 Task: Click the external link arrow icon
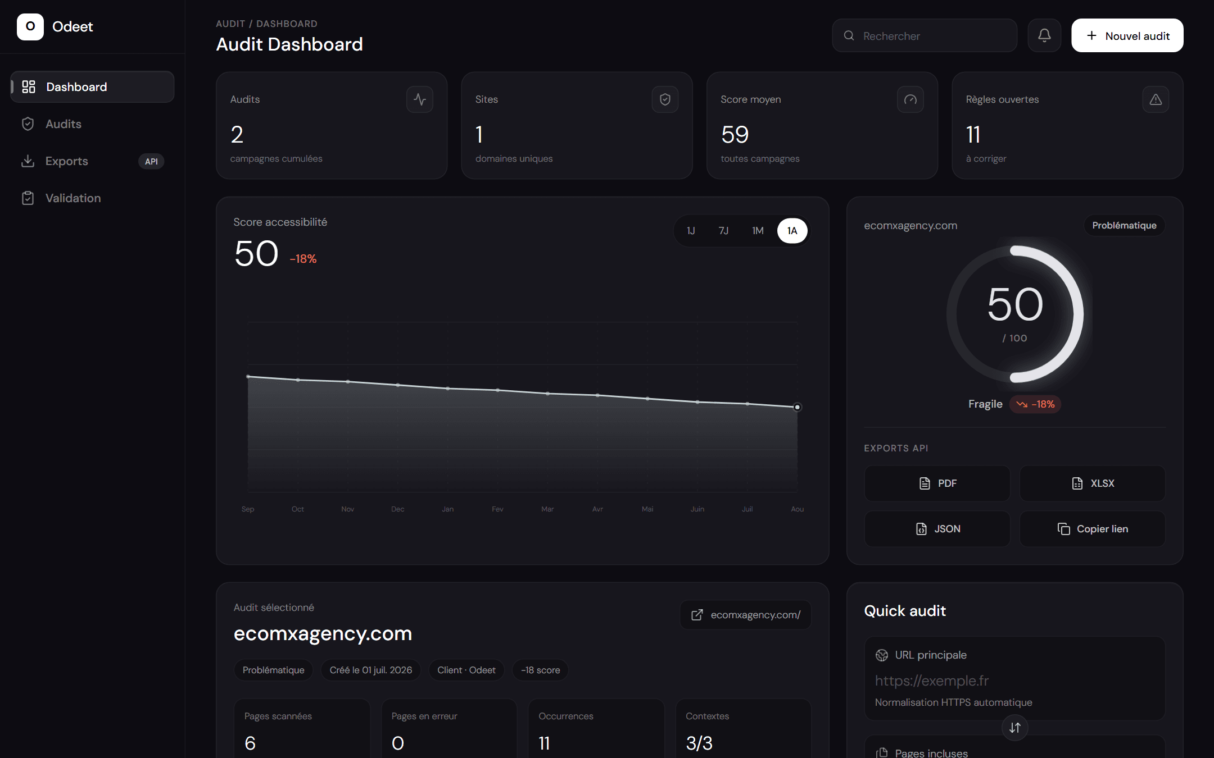point(697,615)
